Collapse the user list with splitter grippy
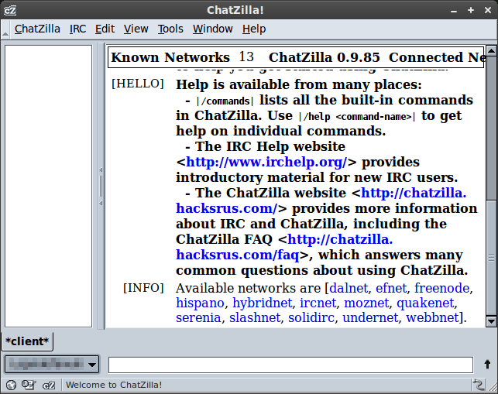 pos(101,187)
